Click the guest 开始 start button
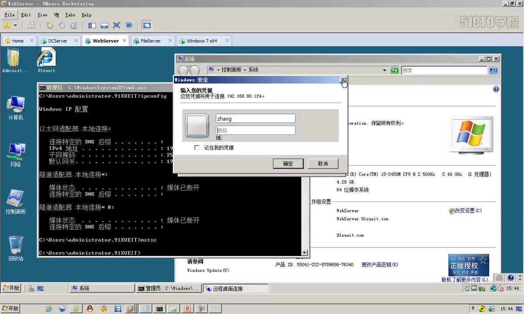Viewport: 524px width, 314px height. click(11, 288)
